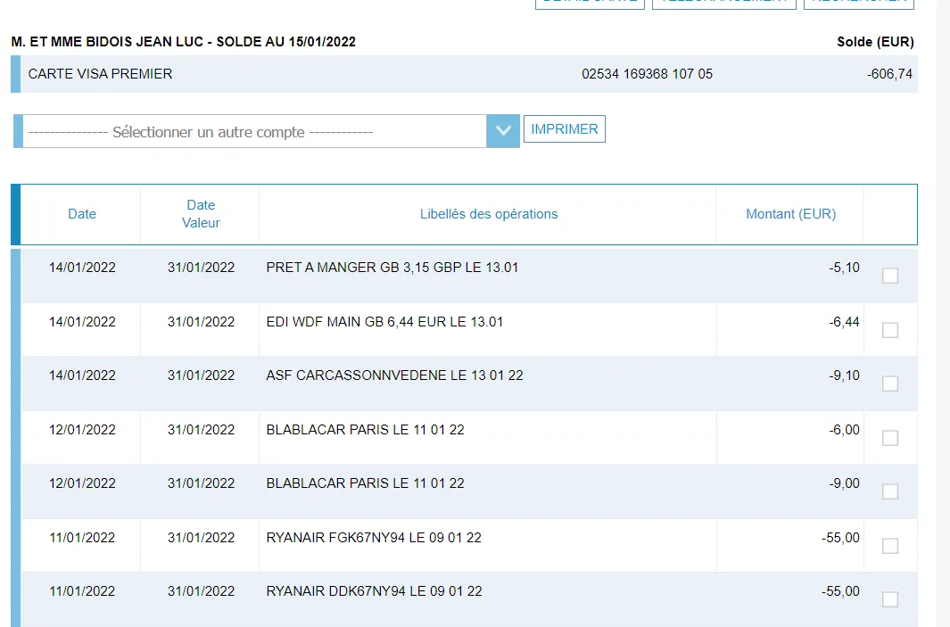
Task: Click the amount -5,10
Action: [x=844, y=268]
